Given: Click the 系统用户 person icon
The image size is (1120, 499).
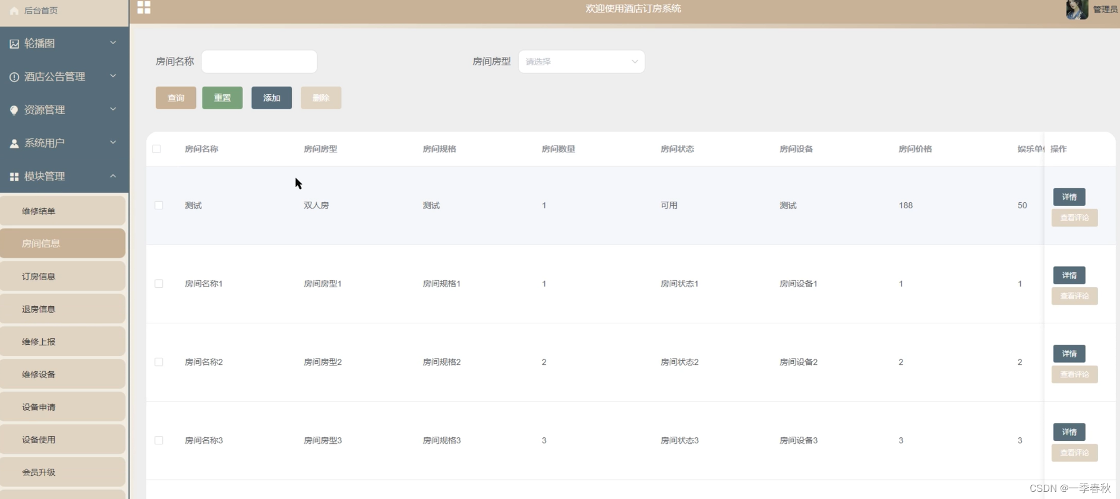Looking at the screenshot, I should [x=14, y=143].
